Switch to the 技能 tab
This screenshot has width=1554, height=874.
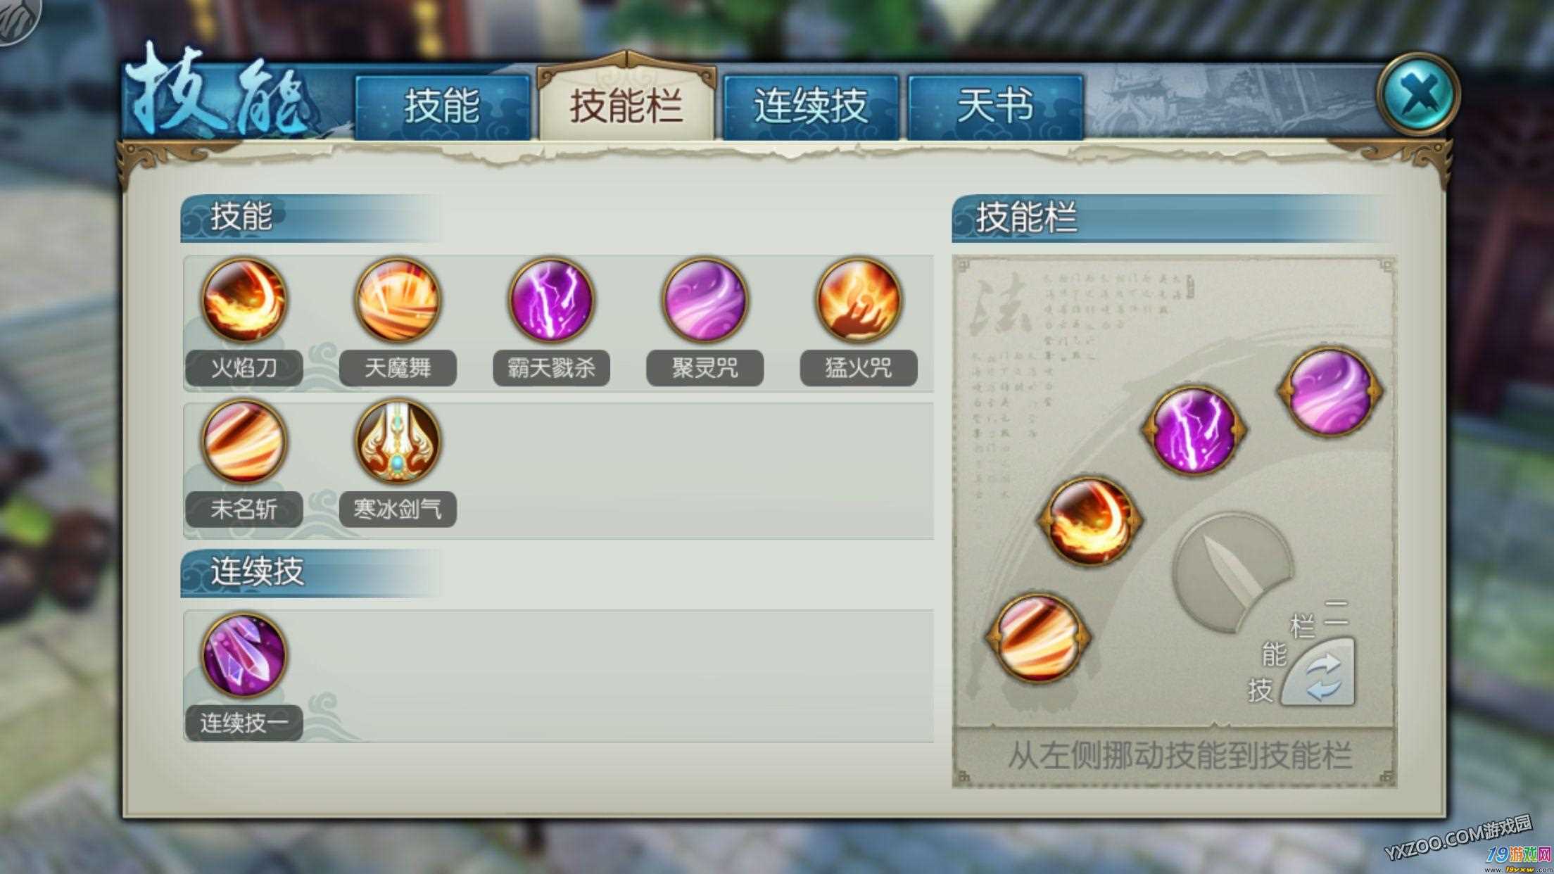click(x=442, y=108)
